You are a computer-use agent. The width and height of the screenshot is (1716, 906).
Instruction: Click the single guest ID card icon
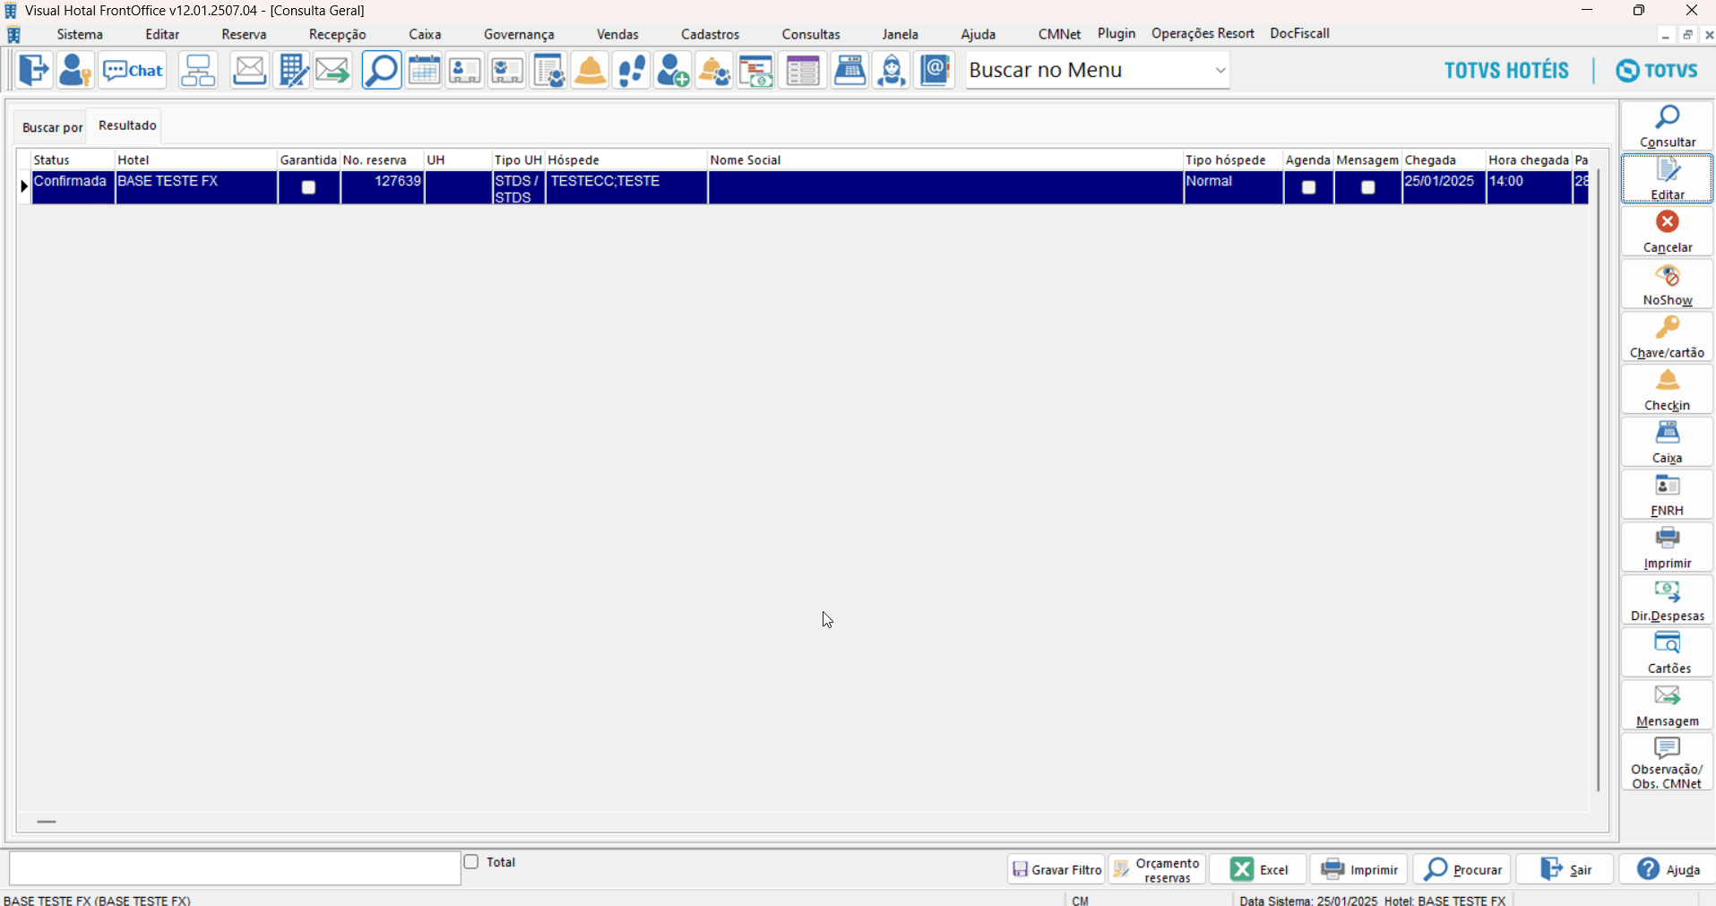click(x=465, y=70)
